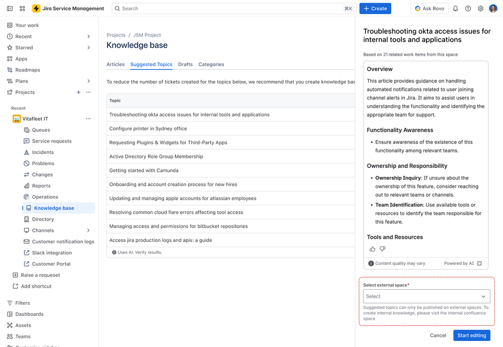The image size is (503, 347).
Task: Select Access jira production logs topic
Action: pyautogui.click(x=231, y=240)
